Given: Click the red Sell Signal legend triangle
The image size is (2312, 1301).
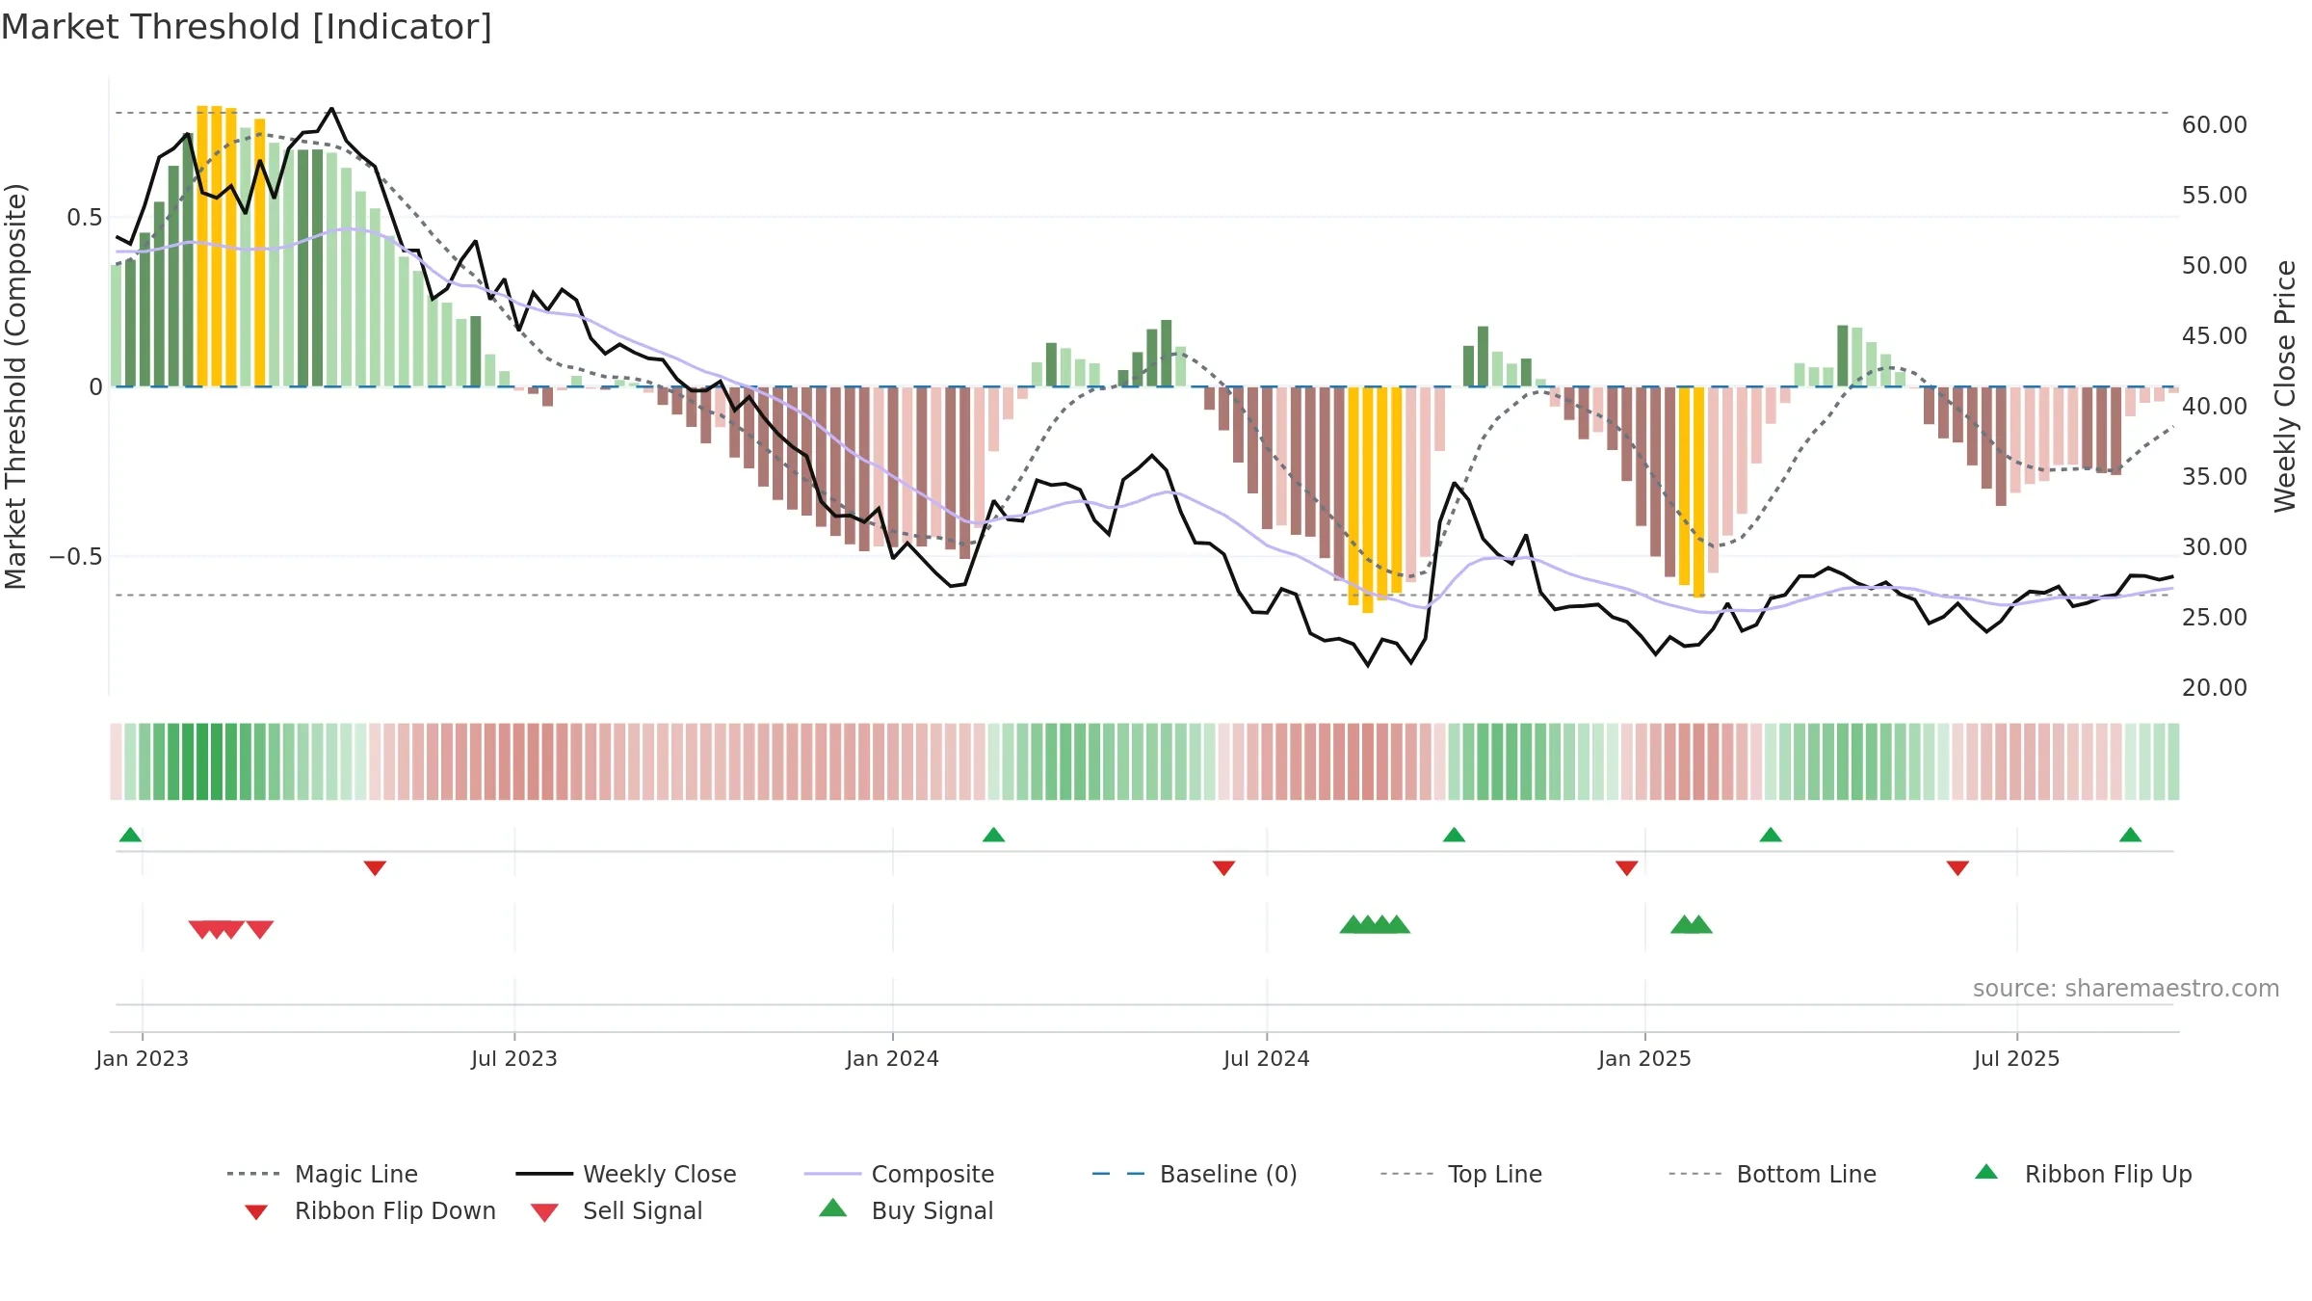Looking at the screenshot, I should (544, 1212).
